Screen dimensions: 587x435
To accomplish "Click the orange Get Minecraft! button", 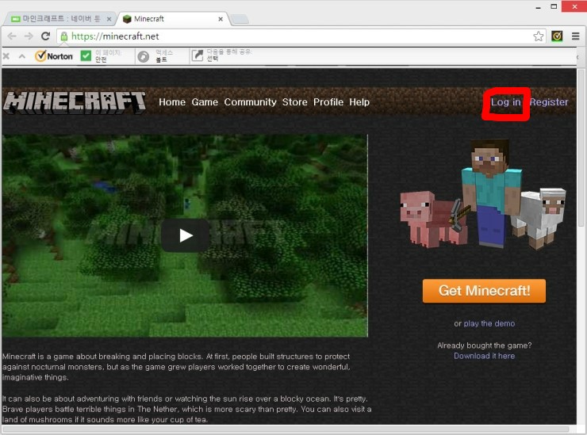I will coord(484,291).
